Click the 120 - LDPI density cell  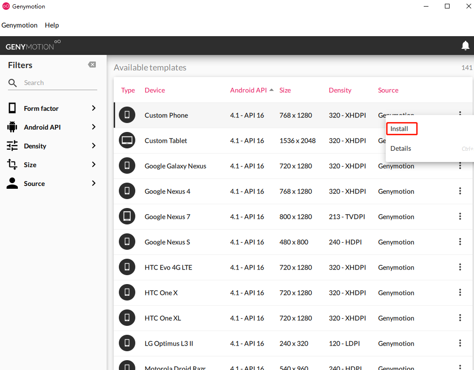coord(344,343)
